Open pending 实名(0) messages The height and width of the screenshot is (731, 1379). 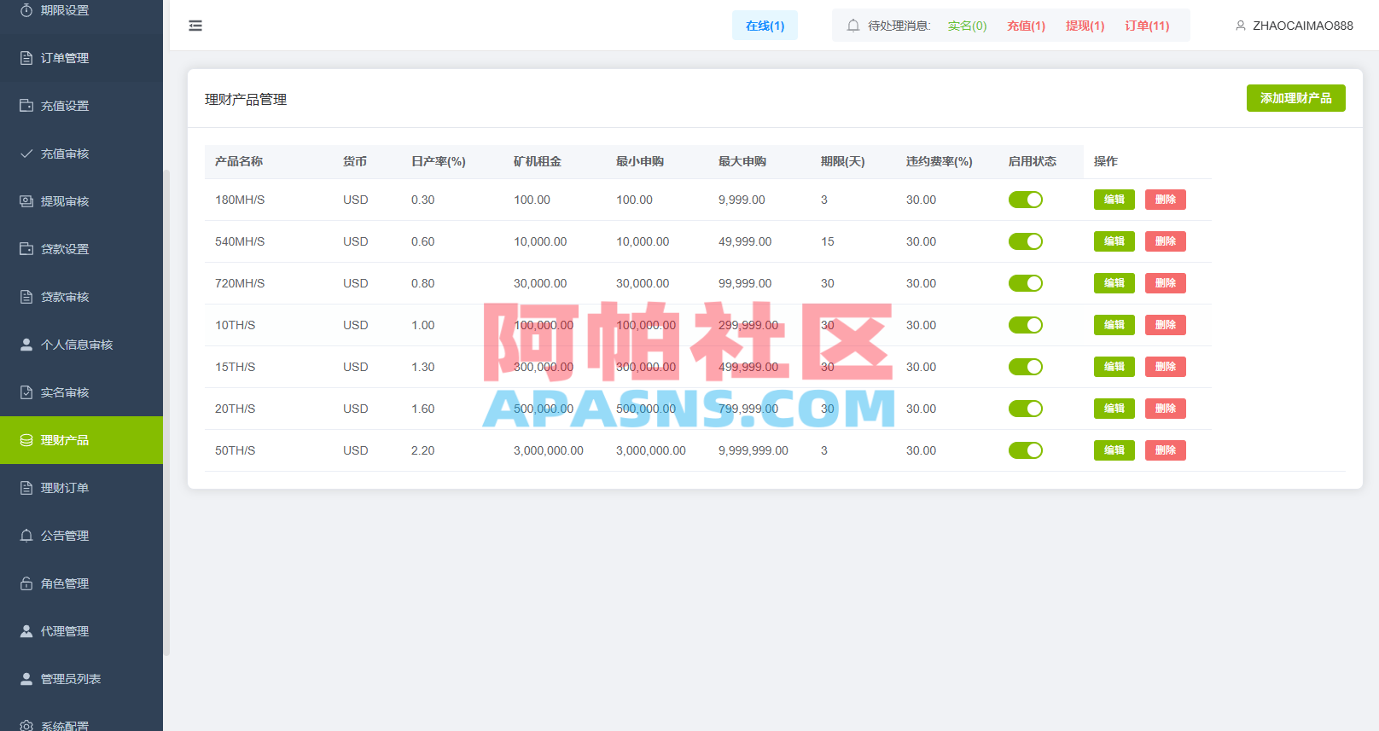point(967,26)
